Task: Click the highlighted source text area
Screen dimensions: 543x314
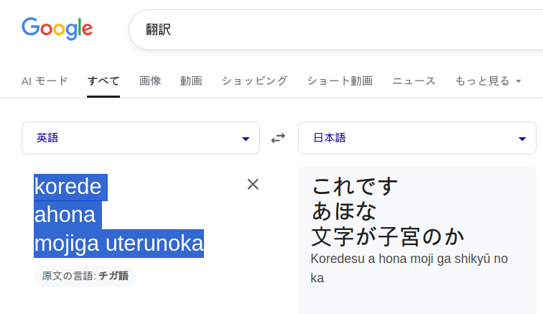Action: pos(119,215)
